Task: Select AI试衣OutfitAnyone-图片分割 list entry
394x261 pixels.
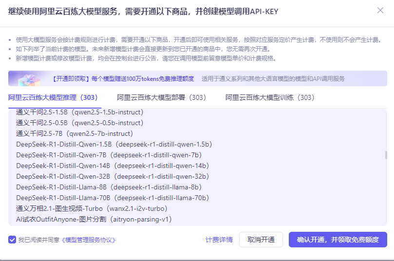Action: (x=94, y=219)
